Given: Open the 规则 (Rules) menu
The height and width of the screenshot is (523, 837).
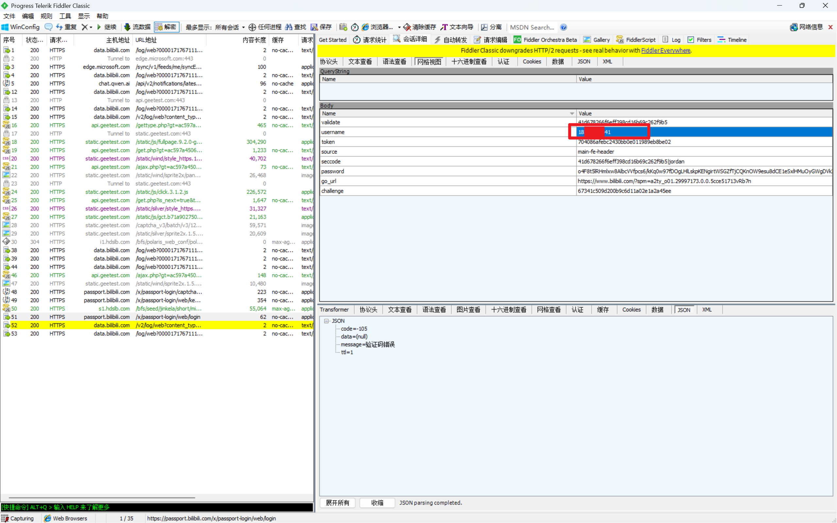Looking at the screenshot, I should (x=46, y=16).
